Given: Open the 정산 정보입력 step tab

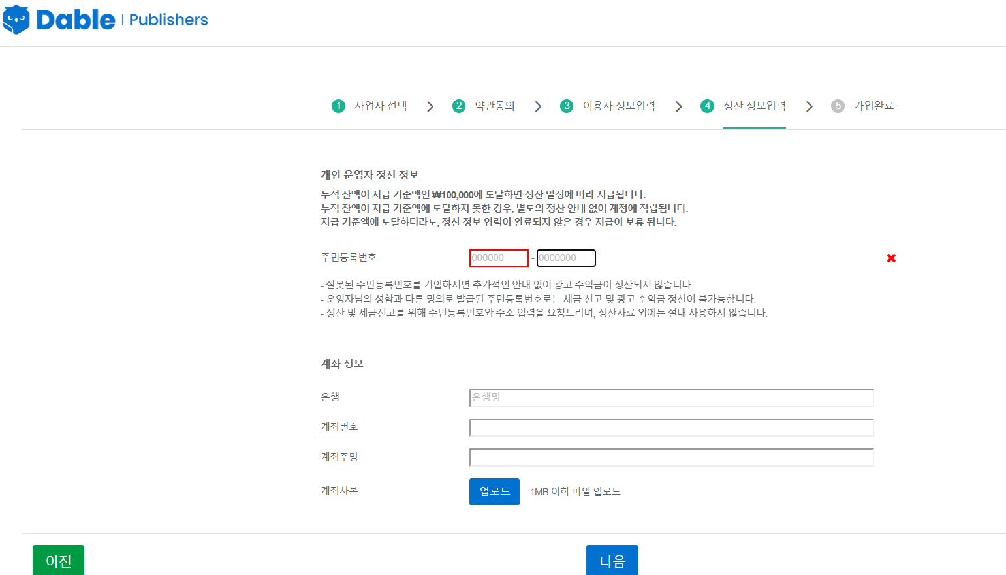Looking at the screenshot, I should click(754, 106).
